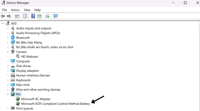Open the View menu
Screen dimensions: 200x111
tap(27, 10)
